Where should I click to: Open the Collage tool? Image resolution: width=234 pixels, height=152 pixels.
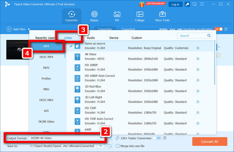pyautogui.click(x=140, y=16)
